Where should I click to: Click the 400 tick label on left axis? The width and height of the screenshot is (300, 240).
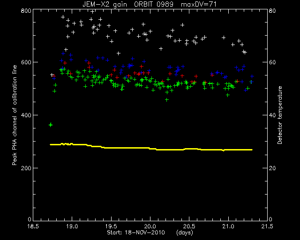coord(26,115)
